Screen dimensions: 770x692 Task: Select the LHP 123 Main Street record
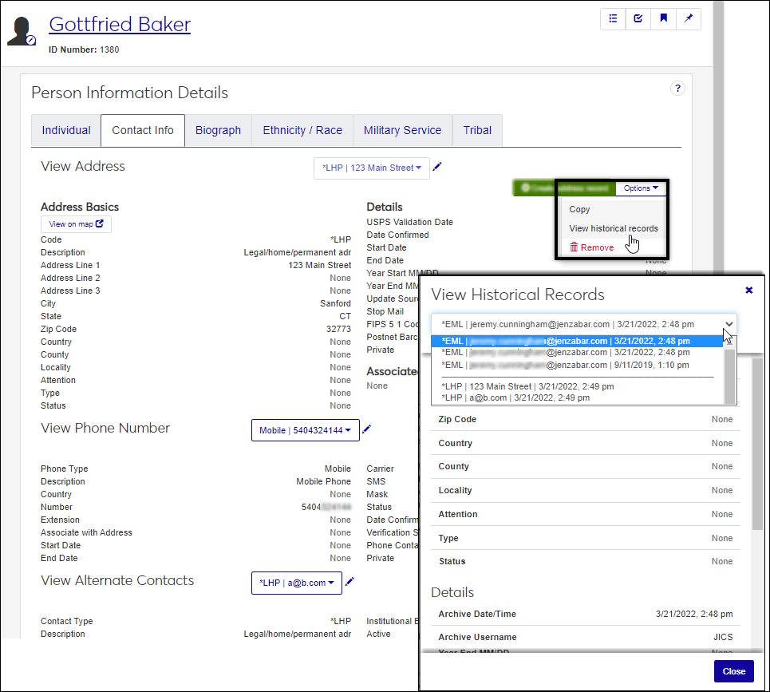(527, 386)
